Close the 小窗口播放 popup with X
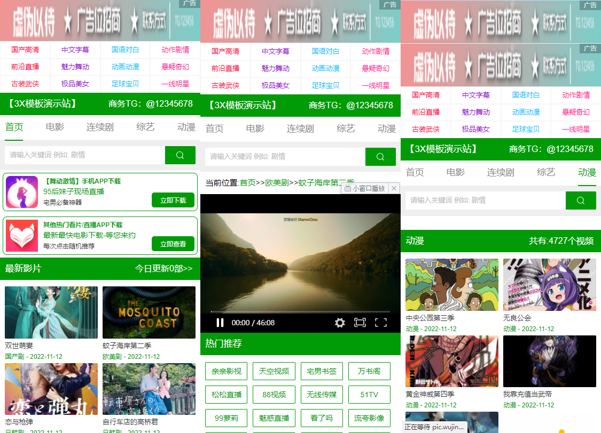Image resolution: width=601 pixels, height=433 pixels. tap(394, 188)
